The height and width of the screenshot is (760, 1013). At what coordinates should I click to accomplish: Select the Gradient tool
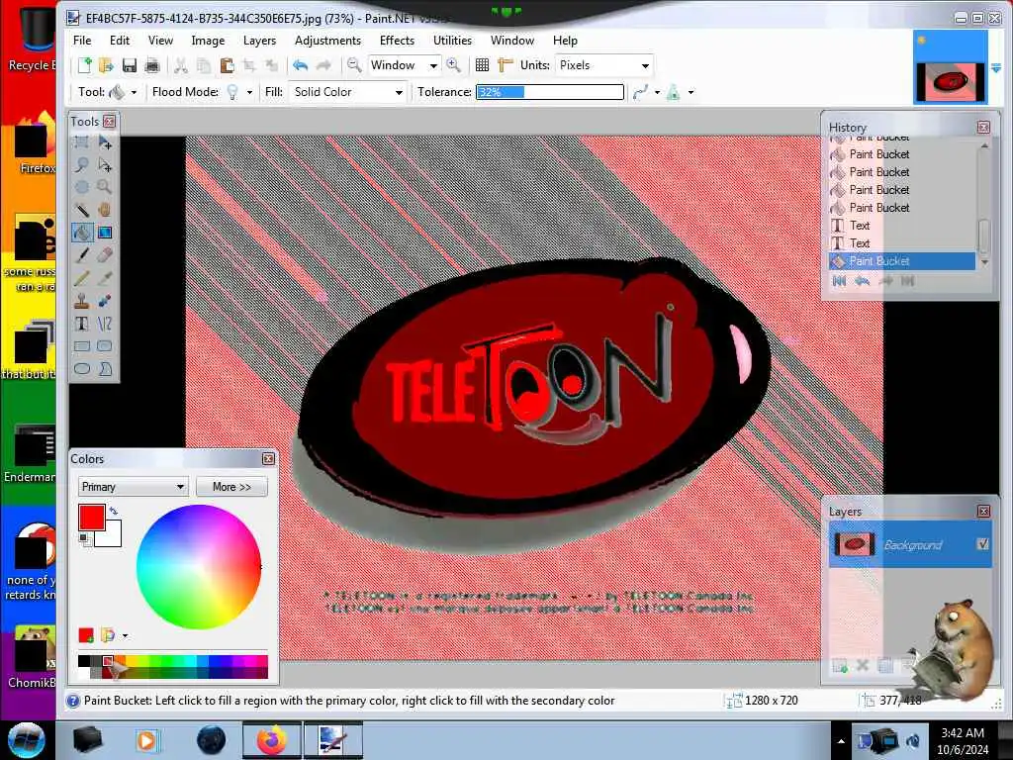[x=105, y=233]
